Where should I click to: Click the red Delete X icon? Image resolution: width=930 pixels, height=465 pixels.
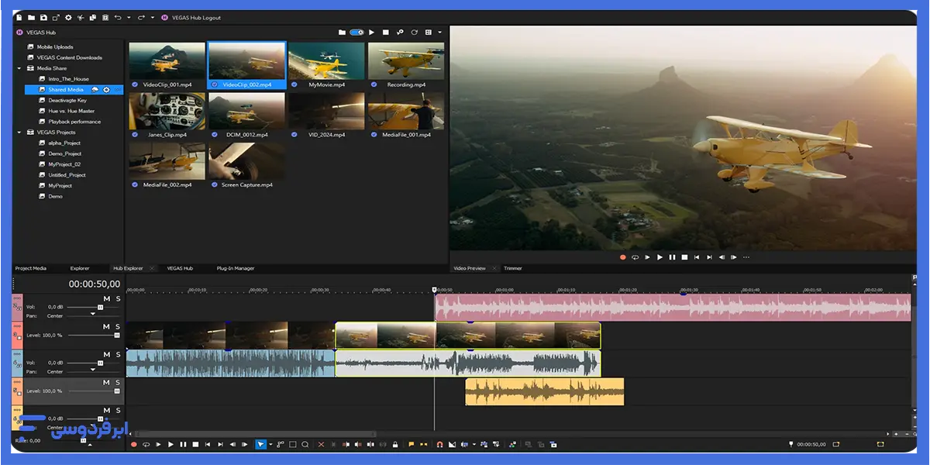[x=321, y=444]
